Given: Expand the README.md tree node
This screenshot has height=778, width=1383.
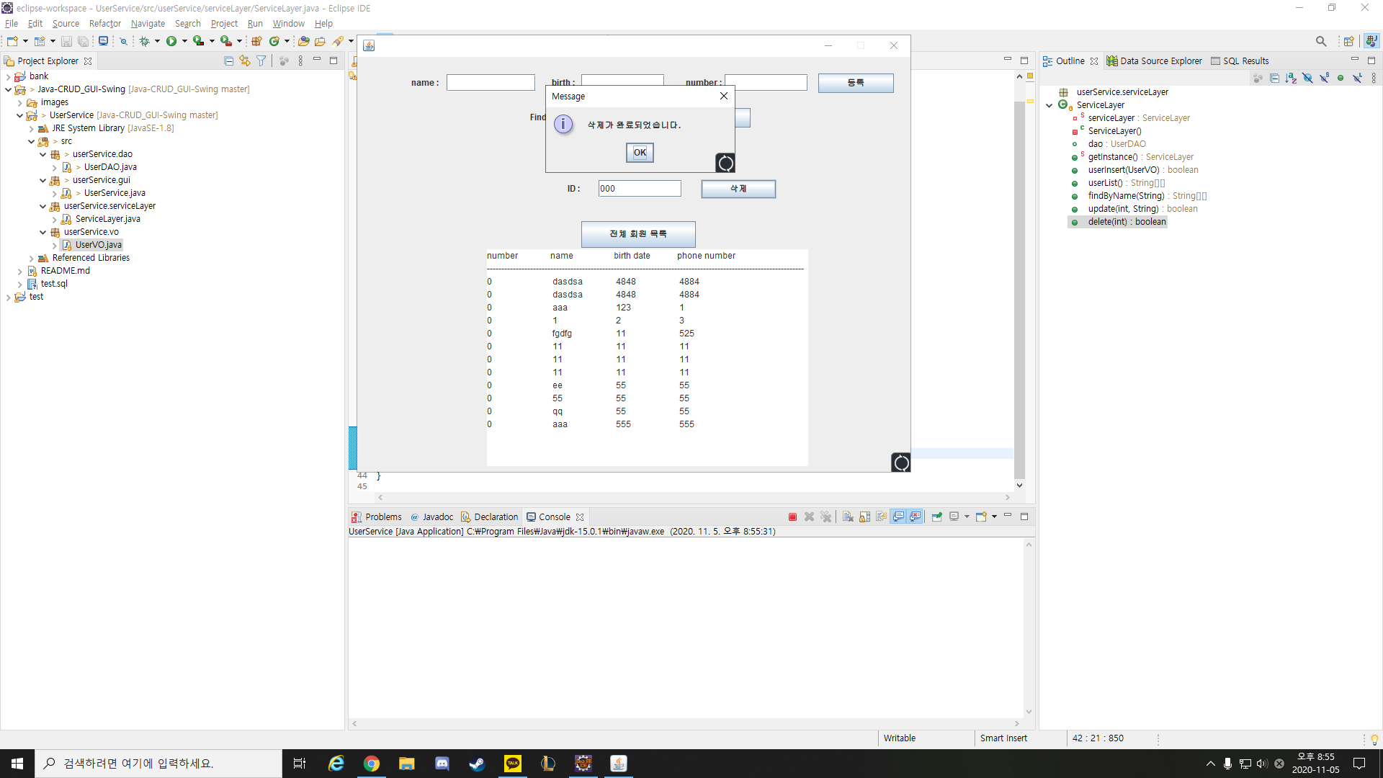Looking at the screenshot, I should (x=20, y=272).
